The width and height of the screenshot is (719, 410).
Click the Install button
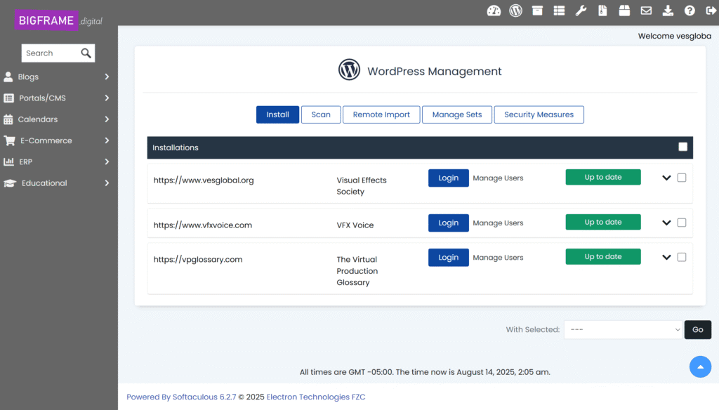point(277,114)
